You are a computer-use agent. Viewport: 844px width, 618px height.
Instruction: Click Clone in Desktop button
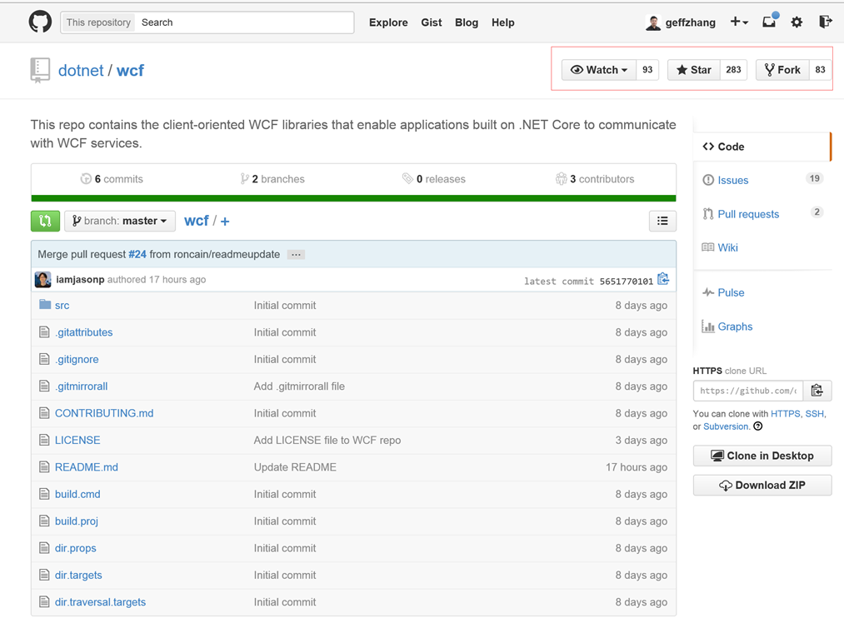(x=762, y=456)
